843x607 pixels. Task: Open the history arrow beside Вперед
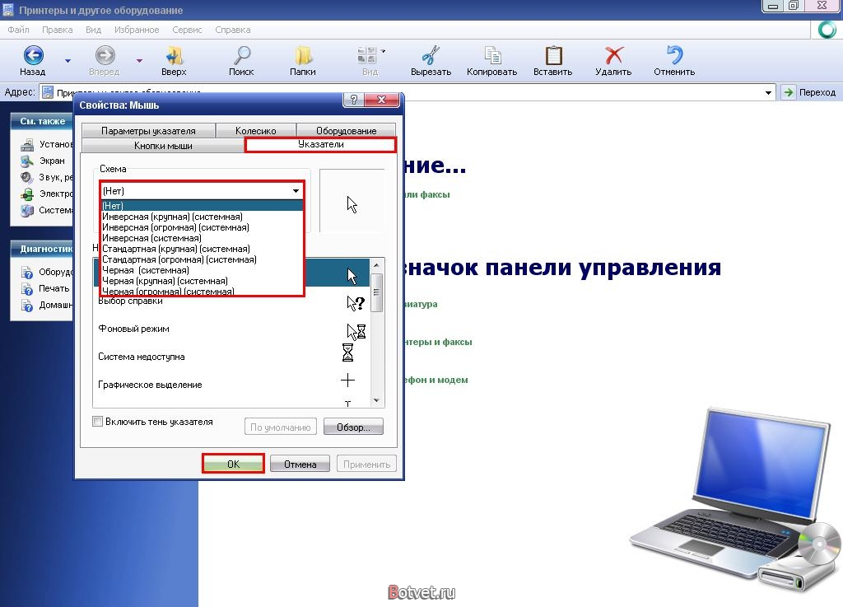(x=139, y=61)
